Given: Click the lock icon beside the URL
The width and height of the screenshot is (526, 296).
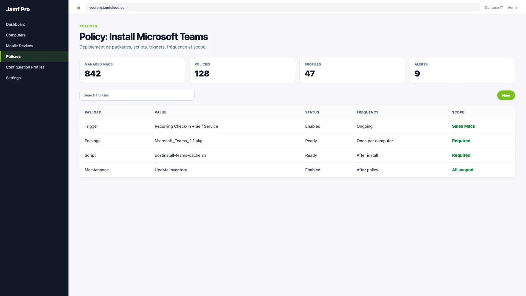Looking at the screenshot, I should (78, 7).
